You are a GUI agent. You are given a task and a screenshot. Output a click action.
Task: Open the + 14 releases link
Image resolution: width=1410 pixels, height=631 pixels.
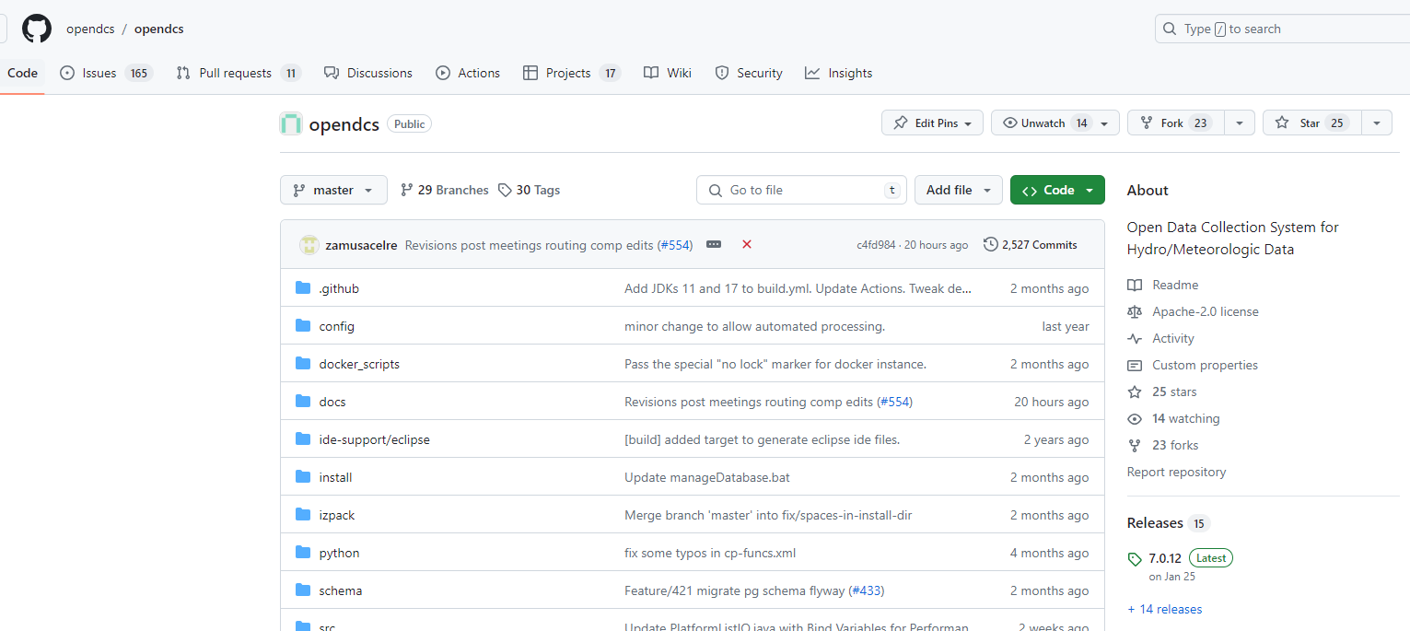tap(1164, 610)
